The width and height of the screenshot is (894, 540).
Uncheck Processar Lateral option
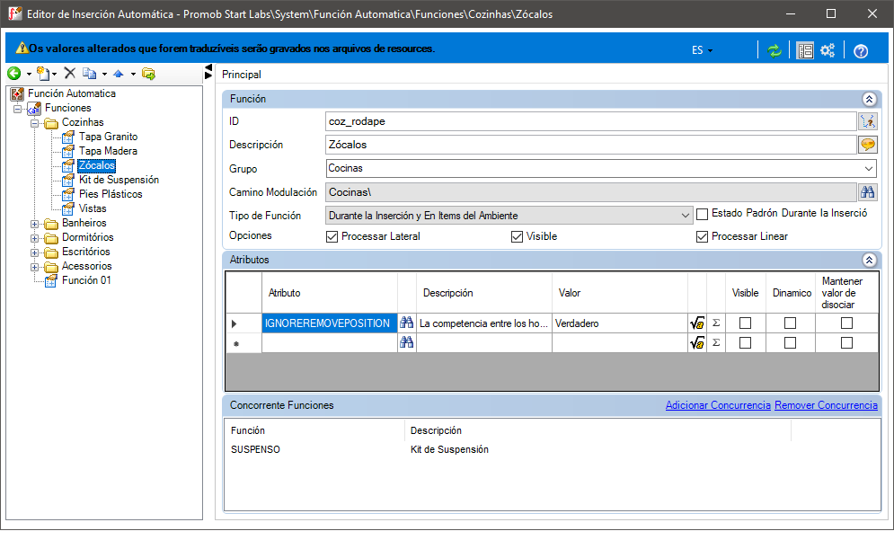(332, 236)
